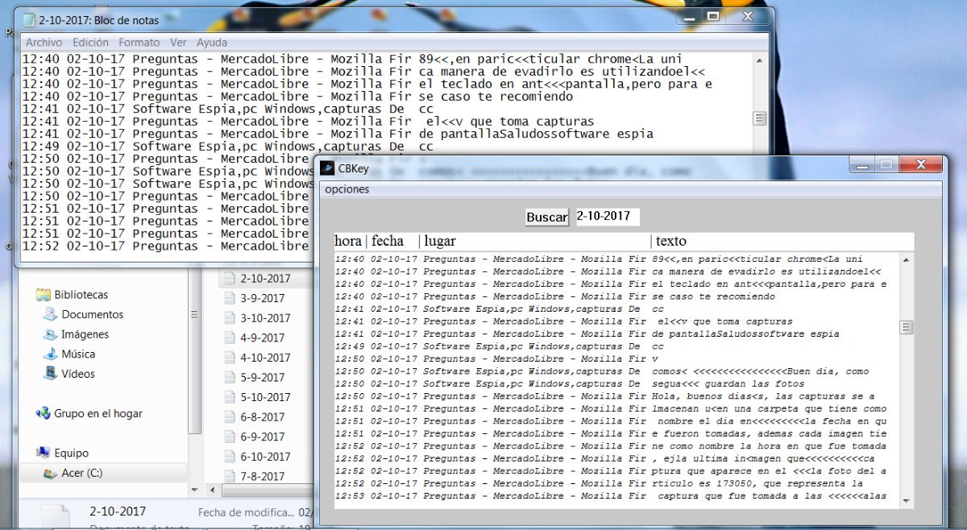This screenshot has height=530, width=967.
Task: Click the Equipo computer icon
Action: click(44, 453)
